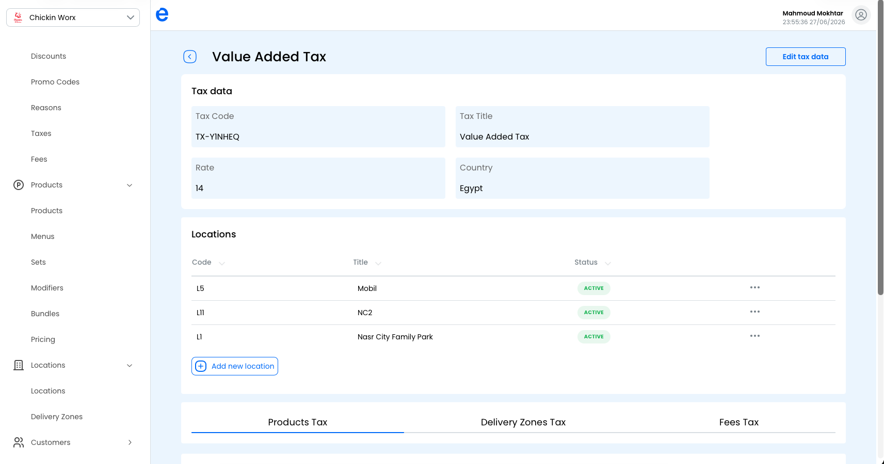This screenshot has height=464, width=884.
Task: Switch to the Fees Tax tab
Action: point(739,422)
